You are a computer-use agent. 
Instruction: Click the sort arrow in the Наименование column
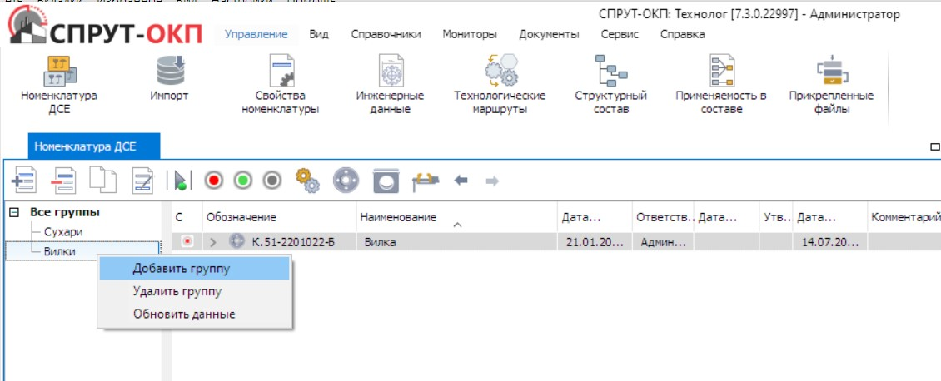point(457,224)
